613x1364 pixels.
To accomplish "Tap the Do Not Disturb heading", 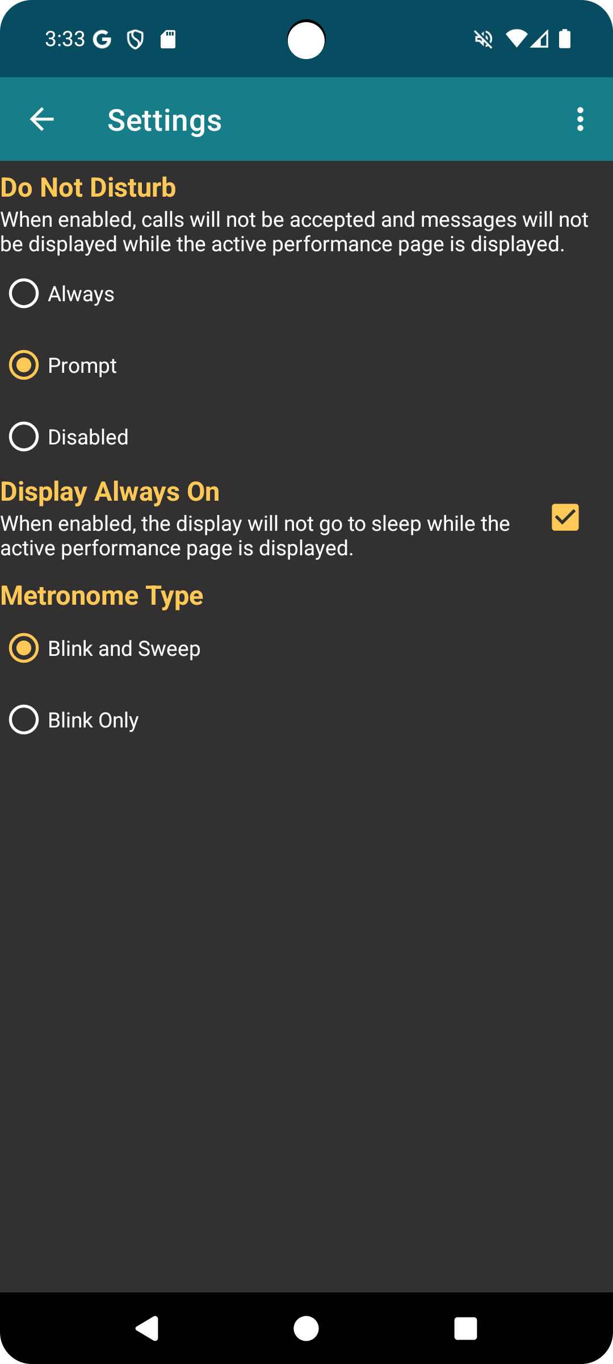I will tap(89, 188).
